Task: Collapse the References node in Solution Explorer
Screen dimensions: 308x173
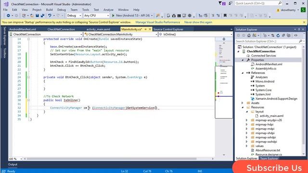Action: [243, 73]
